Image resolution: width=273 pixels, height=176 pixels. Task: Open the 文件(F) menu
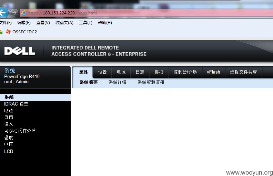(6, 23)
